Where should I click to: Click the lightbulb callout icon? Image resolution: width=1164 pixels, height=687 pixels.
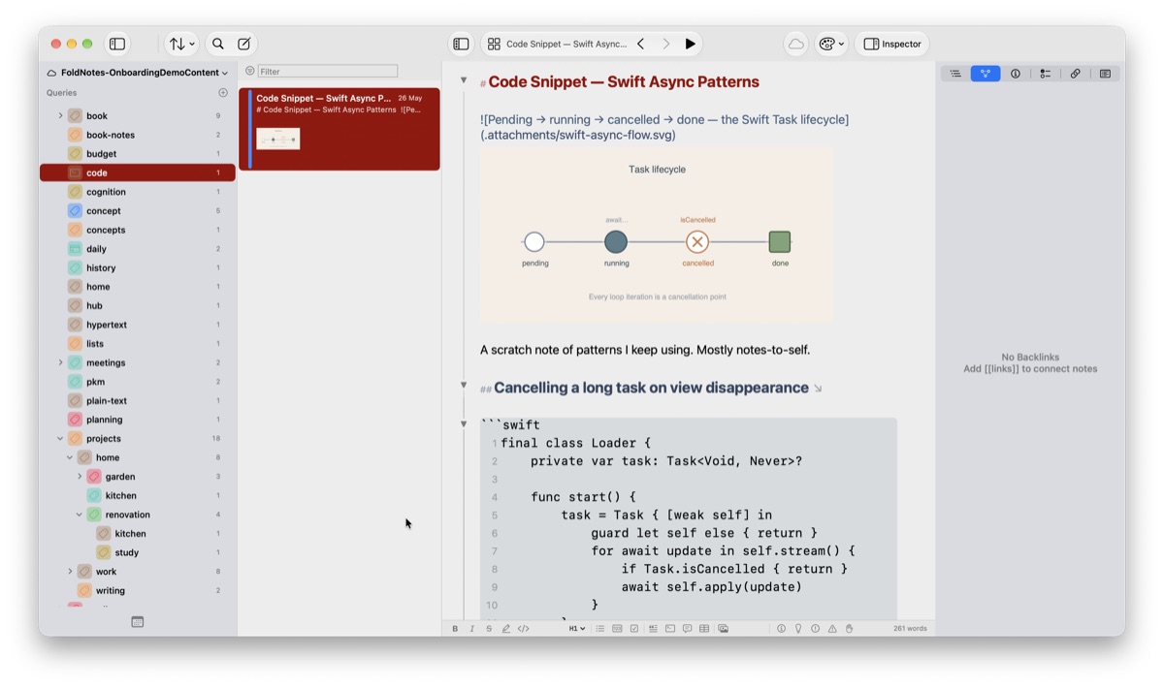click(798, 629)
